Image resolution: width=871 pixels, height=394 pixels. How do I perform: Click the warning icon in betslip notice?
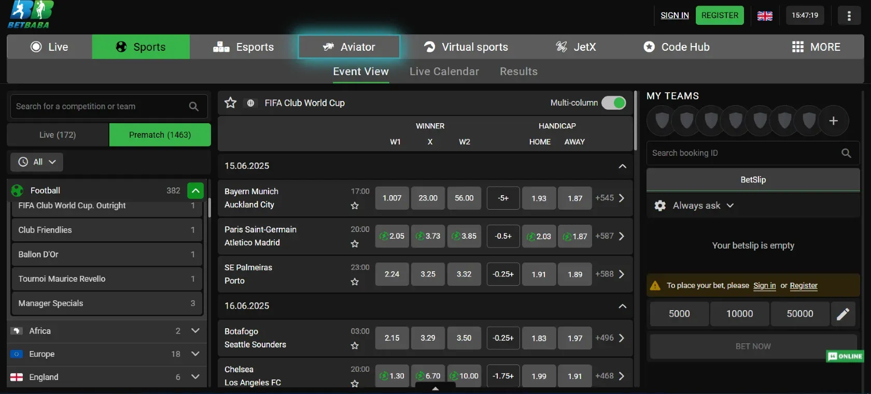coord(655,285)
